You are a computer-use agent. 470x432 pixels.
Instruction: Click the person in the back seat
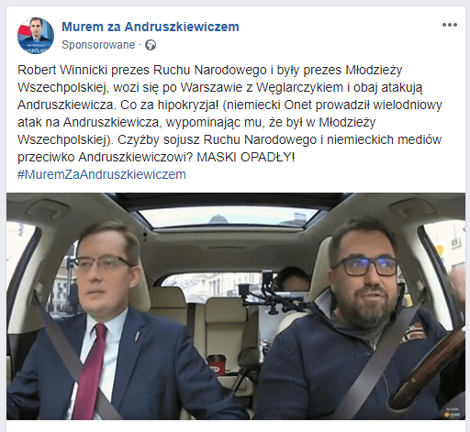point(292,279)
